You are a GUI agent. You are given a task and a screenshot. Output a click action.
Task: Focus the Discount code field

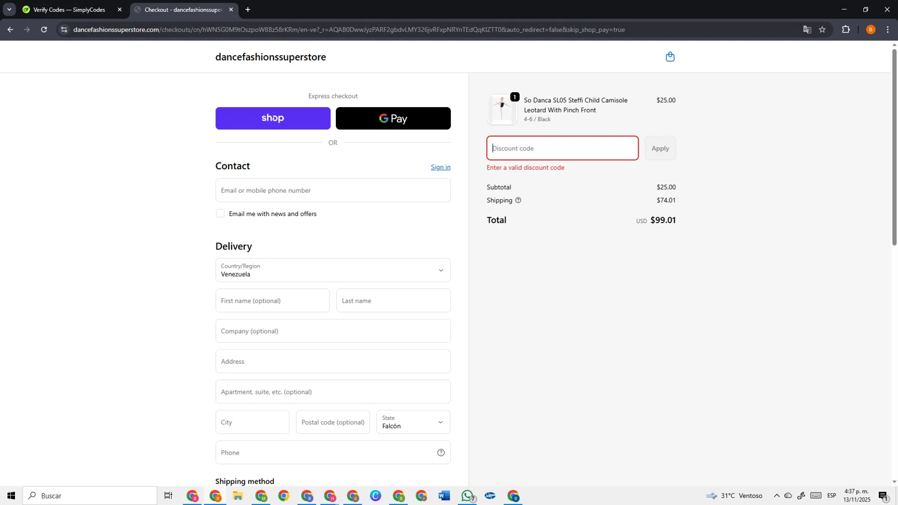click(563, 148)
